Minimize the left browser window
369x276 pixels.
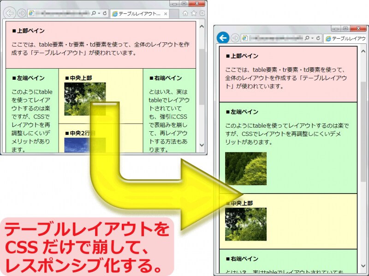pyautogui.click(x=174, y=4)
